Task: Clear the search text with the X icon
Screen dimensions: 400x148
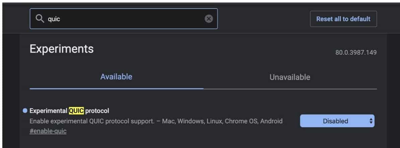Action: click(x=209, y=19)
